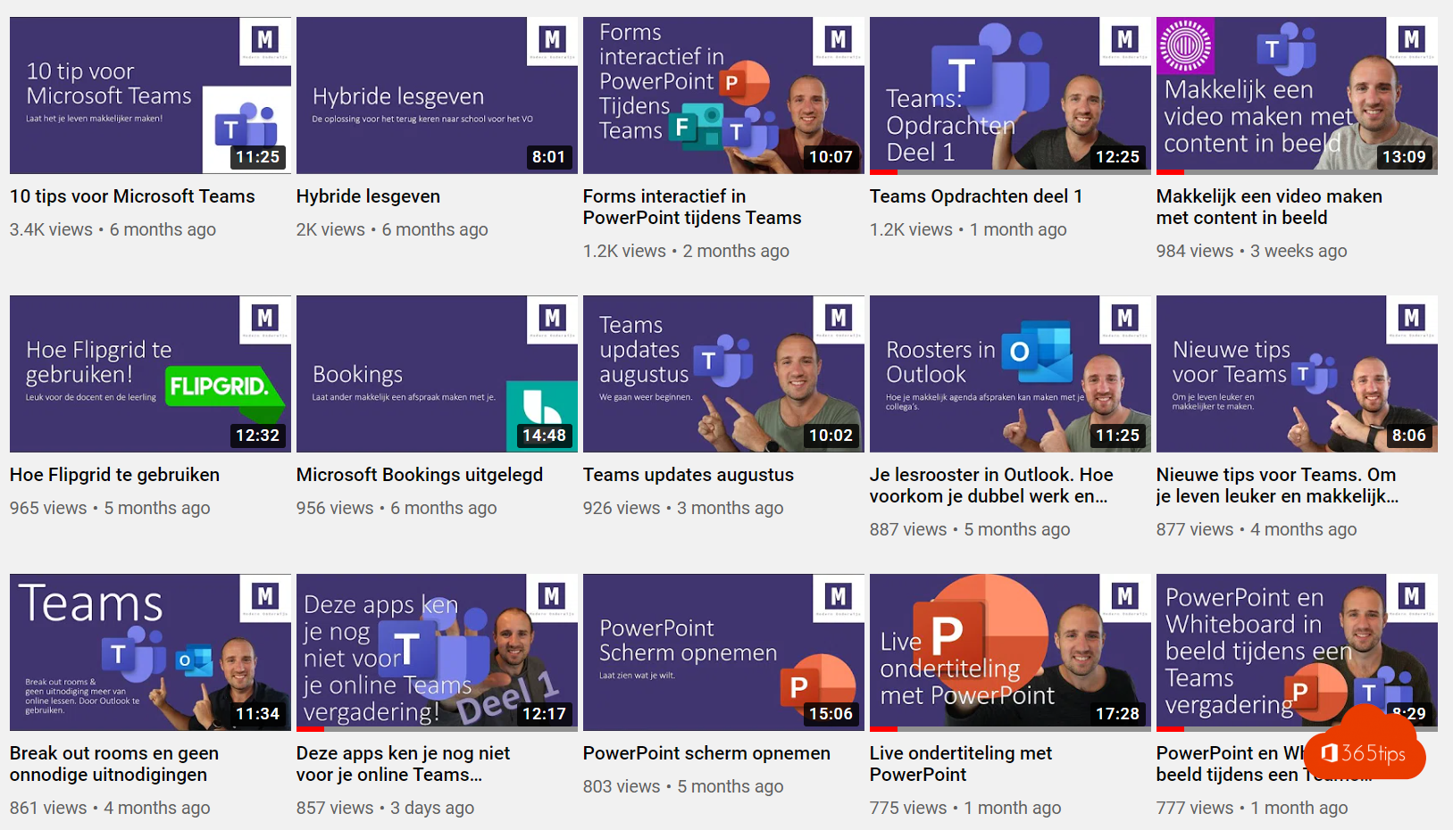The width and height of the screenshot is (1453, 830).
Task: Click title 'Makkelijk een video maken met content in beeld'
Action: click(x=1269, y=207)
